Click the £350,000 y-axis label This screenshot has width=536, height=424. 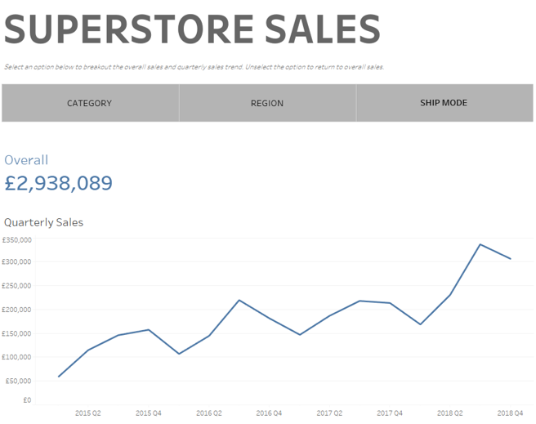[17, 240]
